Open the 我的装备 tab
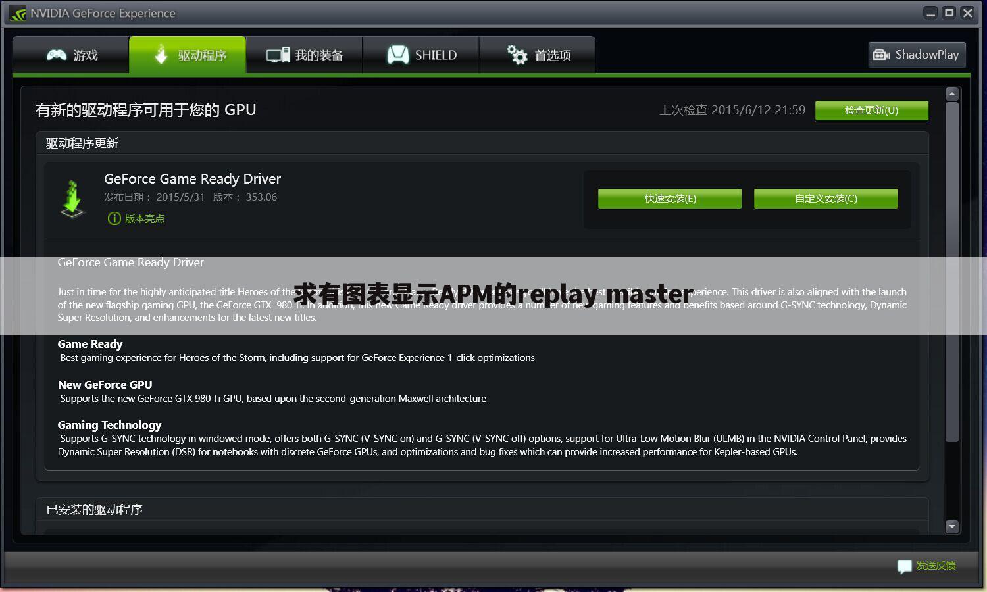Viewport: 987px width, 592px height. tap(304, 55)
